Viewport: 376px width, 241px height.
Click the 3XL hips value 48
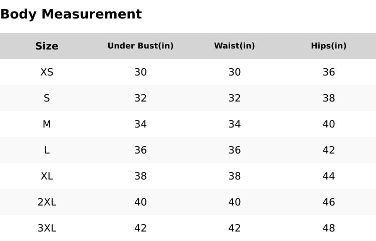tap(328, 228)
